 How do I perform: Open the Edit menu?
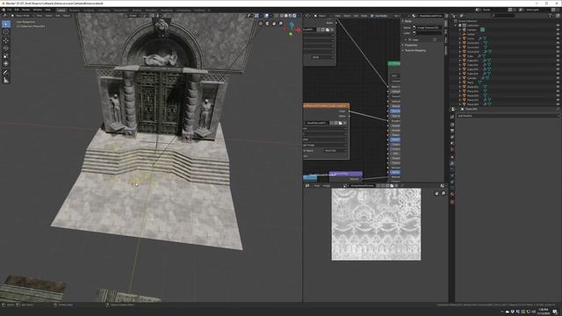tap(17, 10)
